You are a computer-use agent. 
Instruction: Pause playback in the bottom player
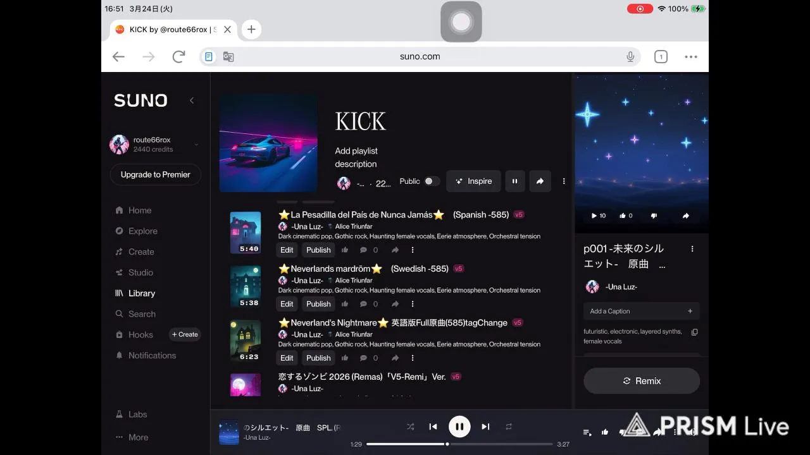tap(459, 427)
